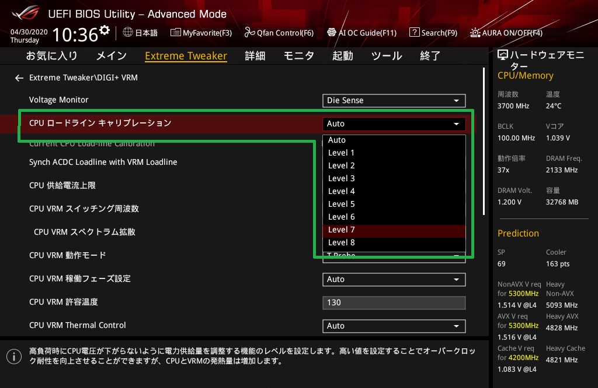Select CPU VRM 動作モード row
The height and width of the screenshot is (388, 598).
pos(68,255)
